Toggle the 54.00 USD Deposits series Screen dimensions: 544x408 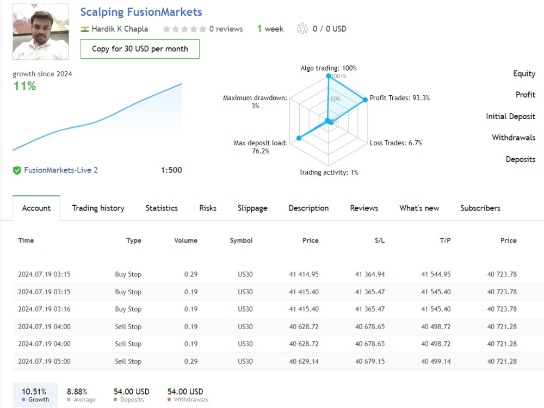[132, 395]
